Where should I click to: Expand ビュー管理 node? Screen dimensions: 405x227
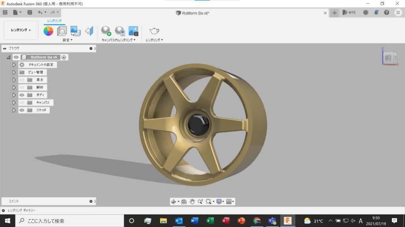pos(14,73)
